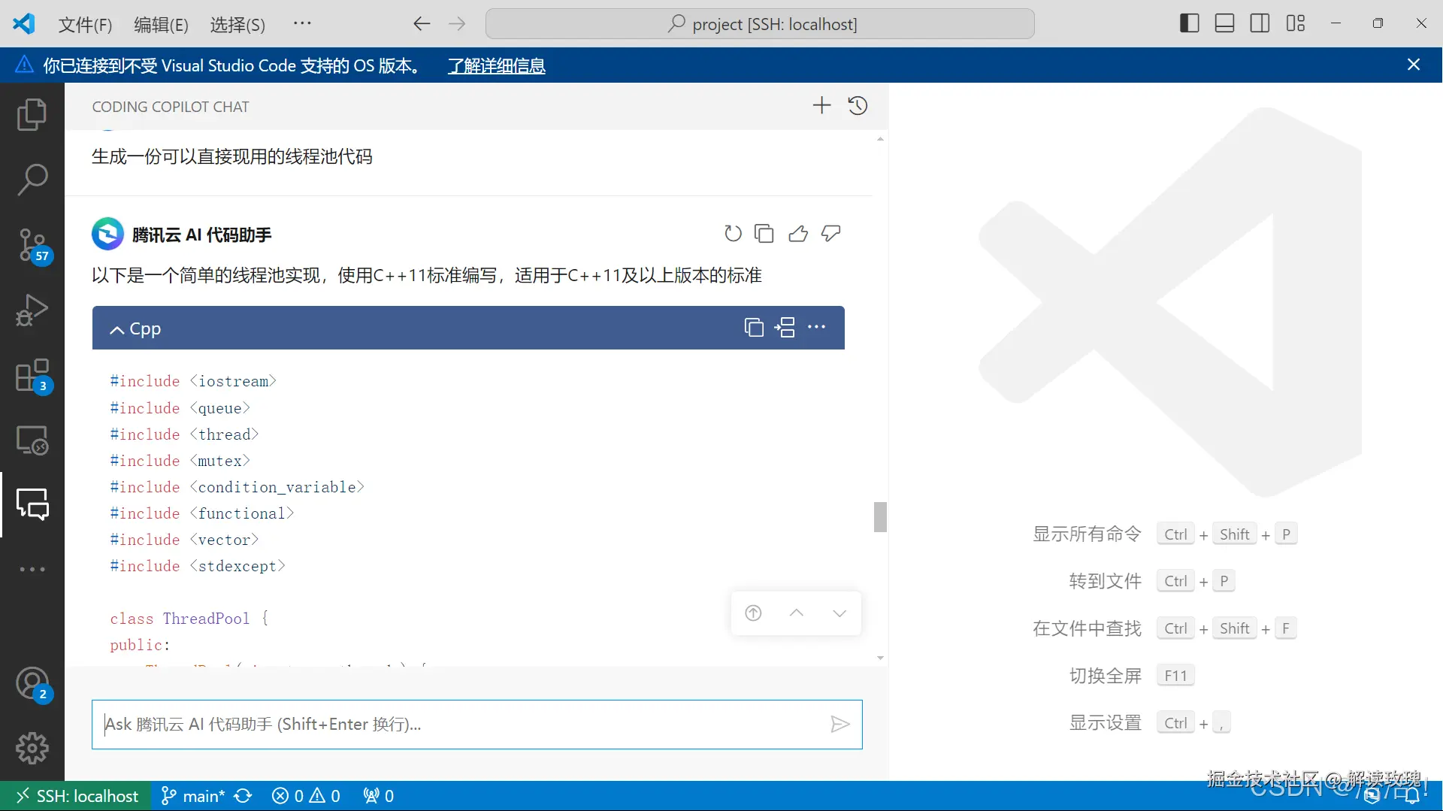This screenshot has width=1443, height=811.
Task: Click the 'class ThreadPool {' line
Action: click(x=189, y=619)
